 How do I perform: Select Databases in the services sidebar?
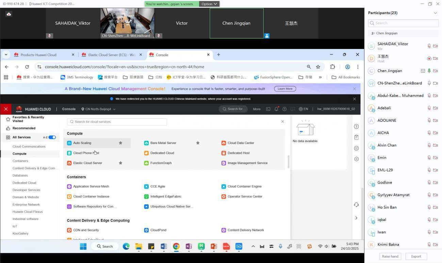20,175
